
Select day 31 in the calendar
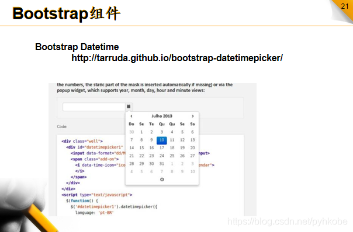tap(162, 164)
